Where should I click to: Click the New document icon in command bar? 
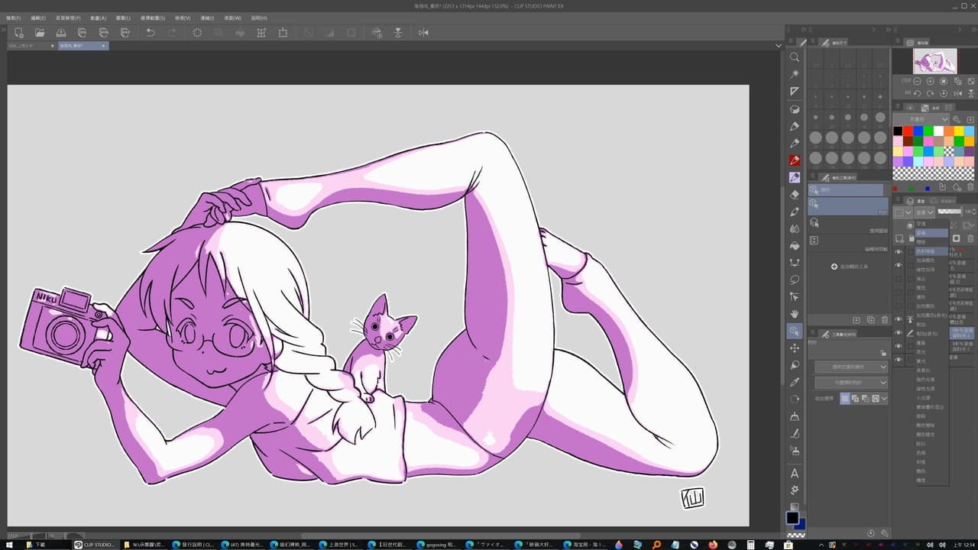pos(18,33)
